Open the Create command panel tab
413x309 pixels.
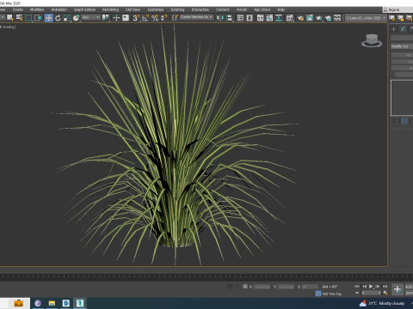(394, 29)
